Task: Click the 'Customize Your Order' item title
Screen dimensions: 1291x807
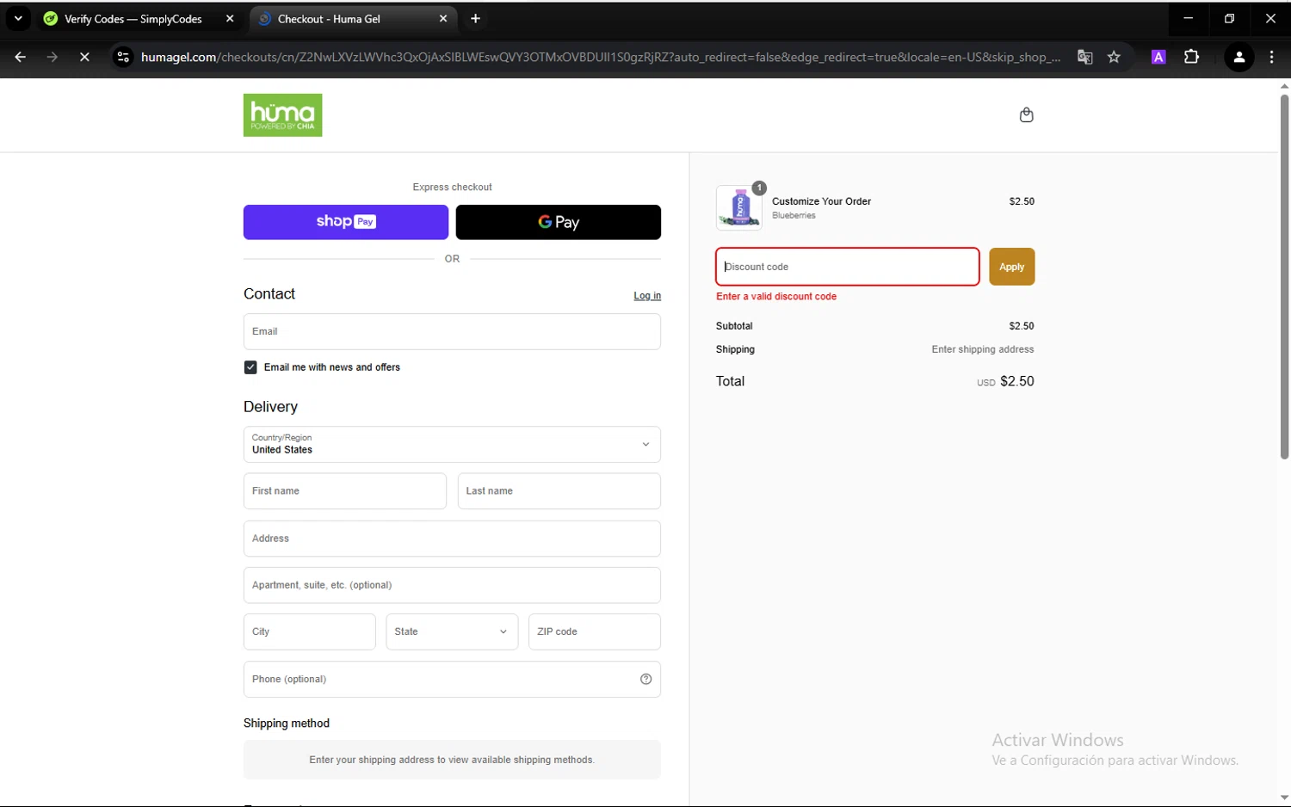Action: pyautogui.click(x=821, y=201)
